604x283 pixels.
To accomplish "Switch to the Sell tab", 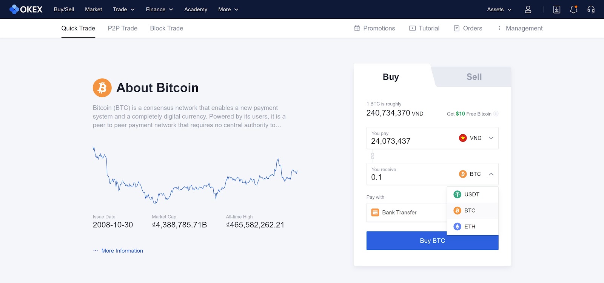I will [x=474, y=77].
